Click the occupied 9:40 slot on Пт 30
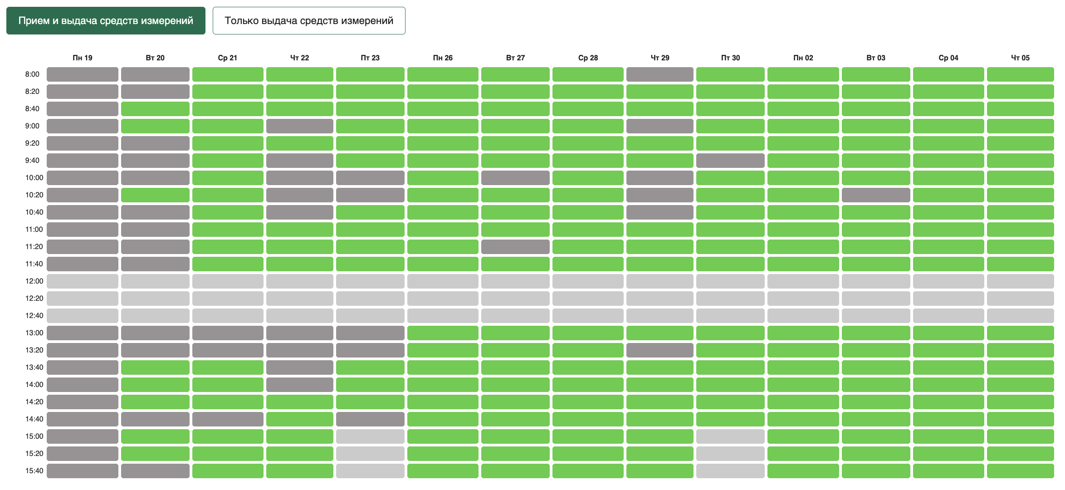 coord(730,161)
